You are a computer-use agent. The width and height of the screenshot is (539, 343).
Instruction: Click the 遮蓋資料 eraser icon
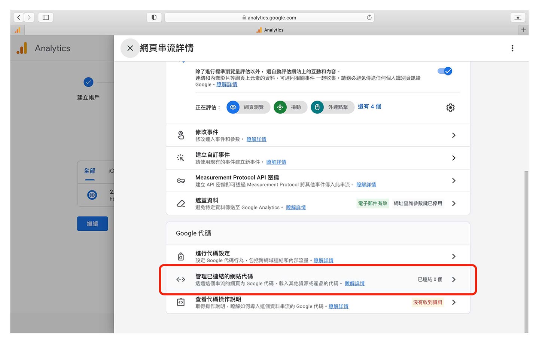pyautogui.click(x=181, y=204)
